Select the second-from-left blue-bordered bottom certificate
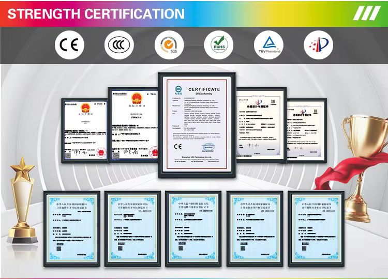The image size is (388, 279). (132, 228)
